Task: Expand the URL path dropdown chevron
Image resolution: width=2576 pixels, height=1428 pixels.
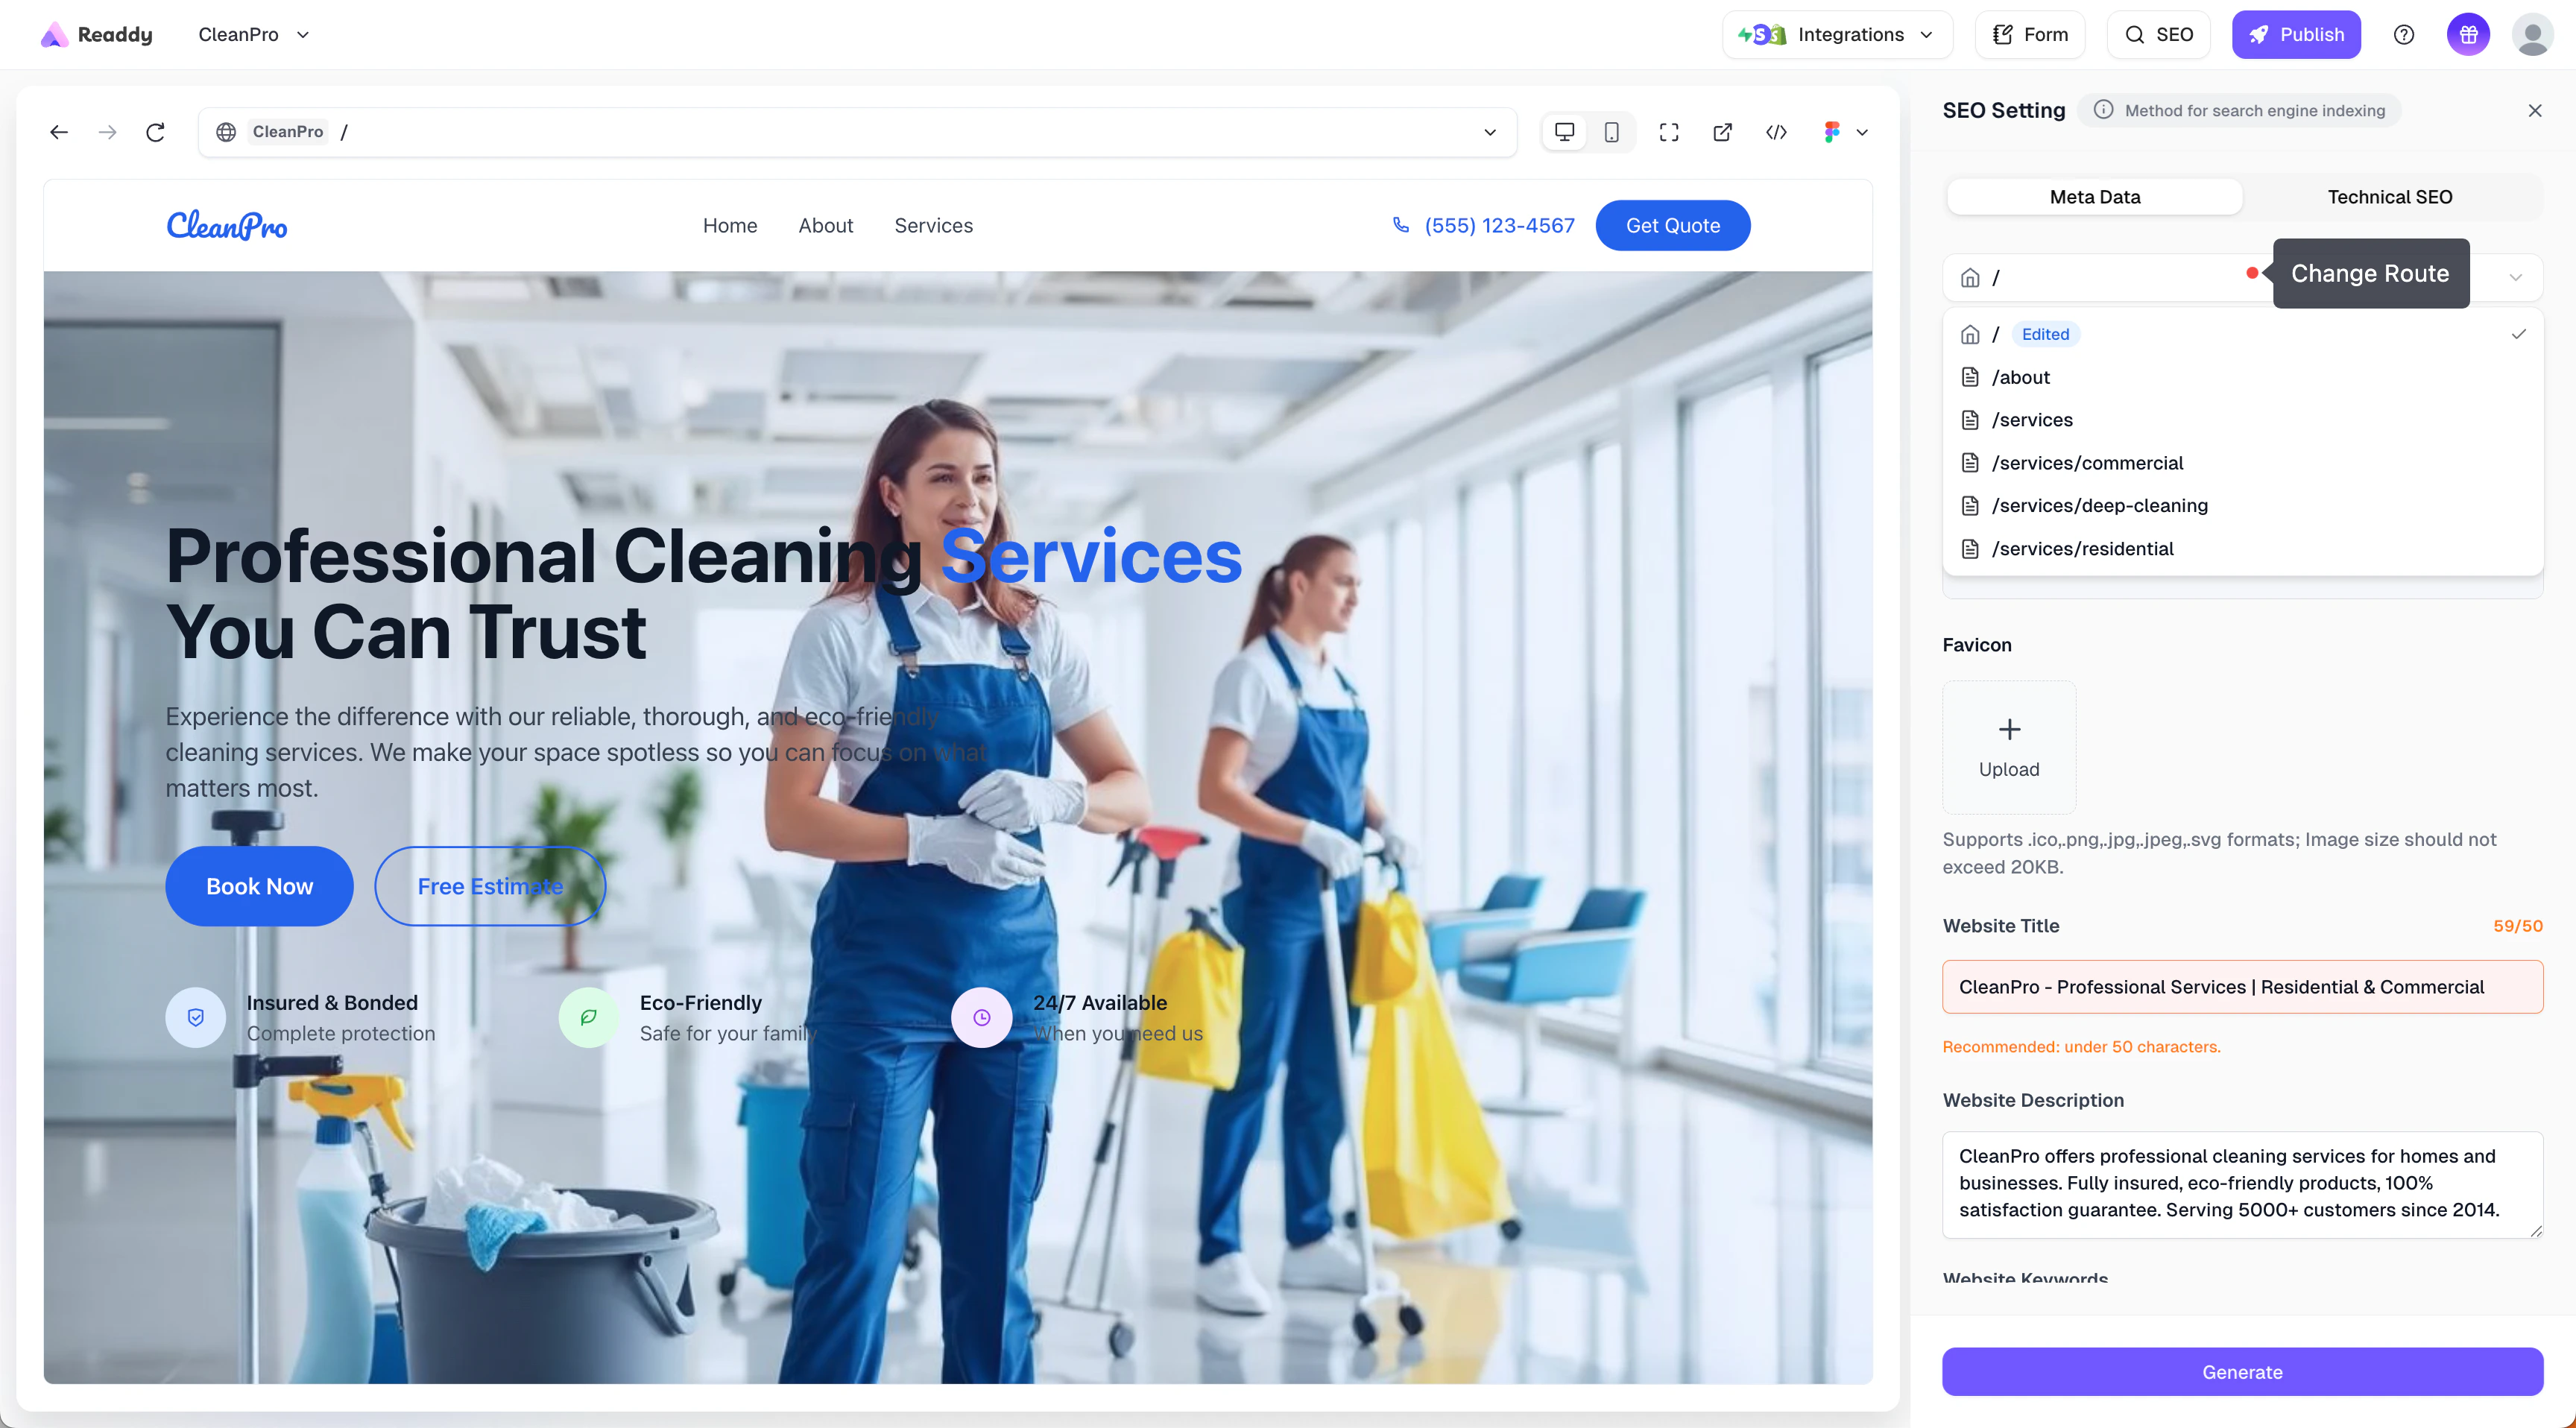Action: coord(1489,132)
